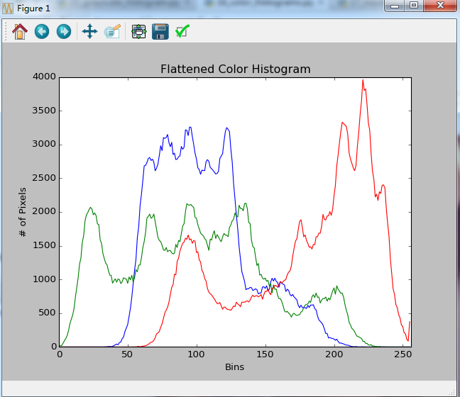The height and width of the screenshot is (397, 460).
Task: Activate the Pan axes tool
Action: pyautogui.click(x=89, y=31)
